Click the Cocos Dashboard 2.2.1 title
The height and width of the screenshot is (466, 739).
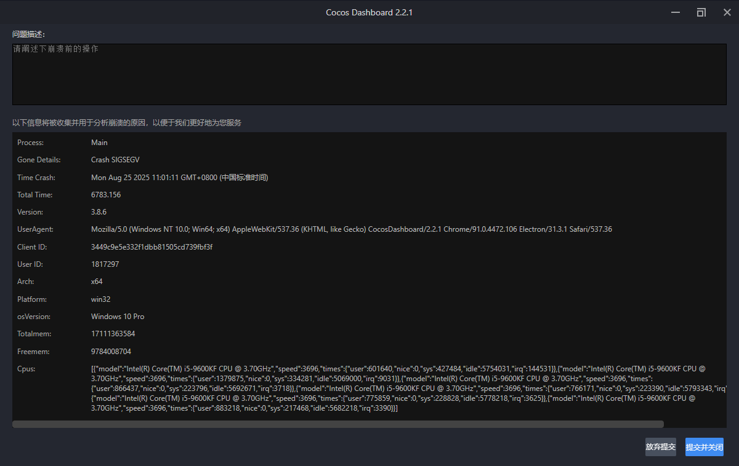[369, 12]
